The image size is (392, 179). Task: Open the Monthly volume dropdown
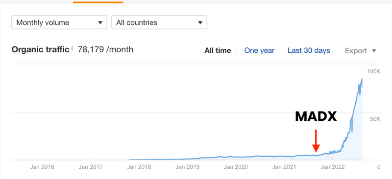(59, 22)
